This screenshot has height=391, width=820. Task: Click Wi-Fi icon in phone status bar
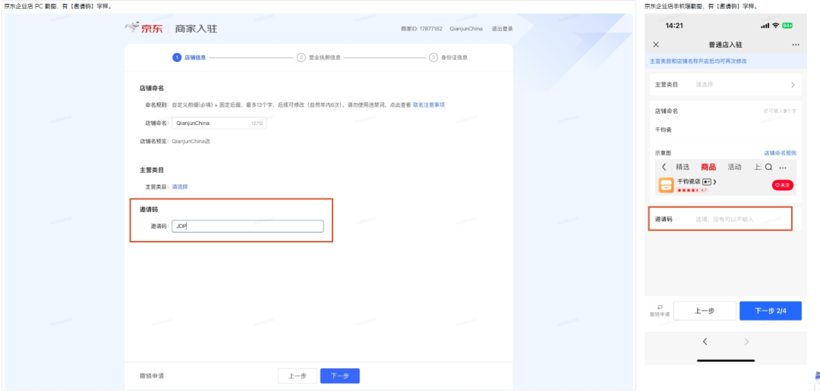(775, 26)
